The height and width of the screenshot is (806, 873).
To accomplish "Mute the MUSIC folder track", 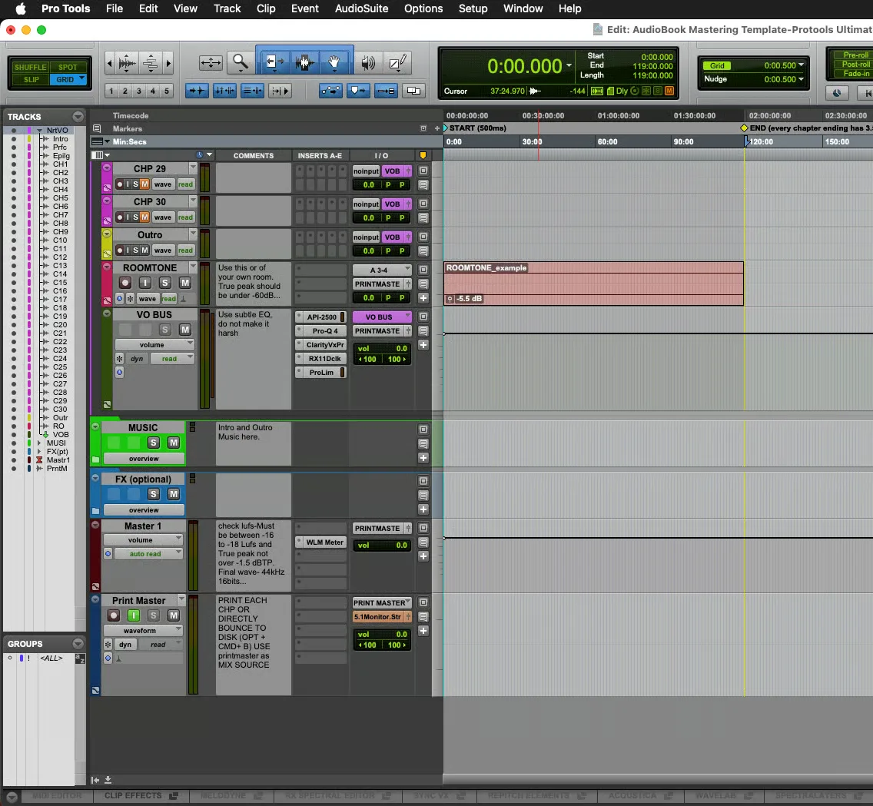I will click(174, 443).
